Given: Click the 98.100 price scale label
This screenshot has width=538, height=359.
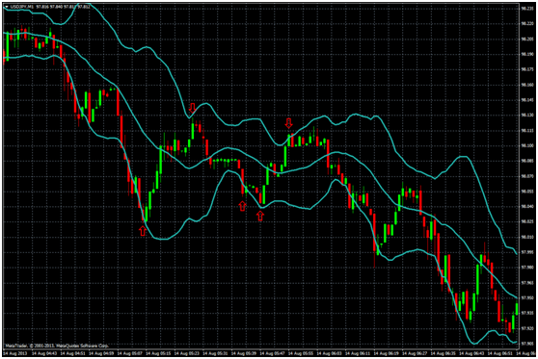Looking at the screenshot, I should click(x=527, y=145).
